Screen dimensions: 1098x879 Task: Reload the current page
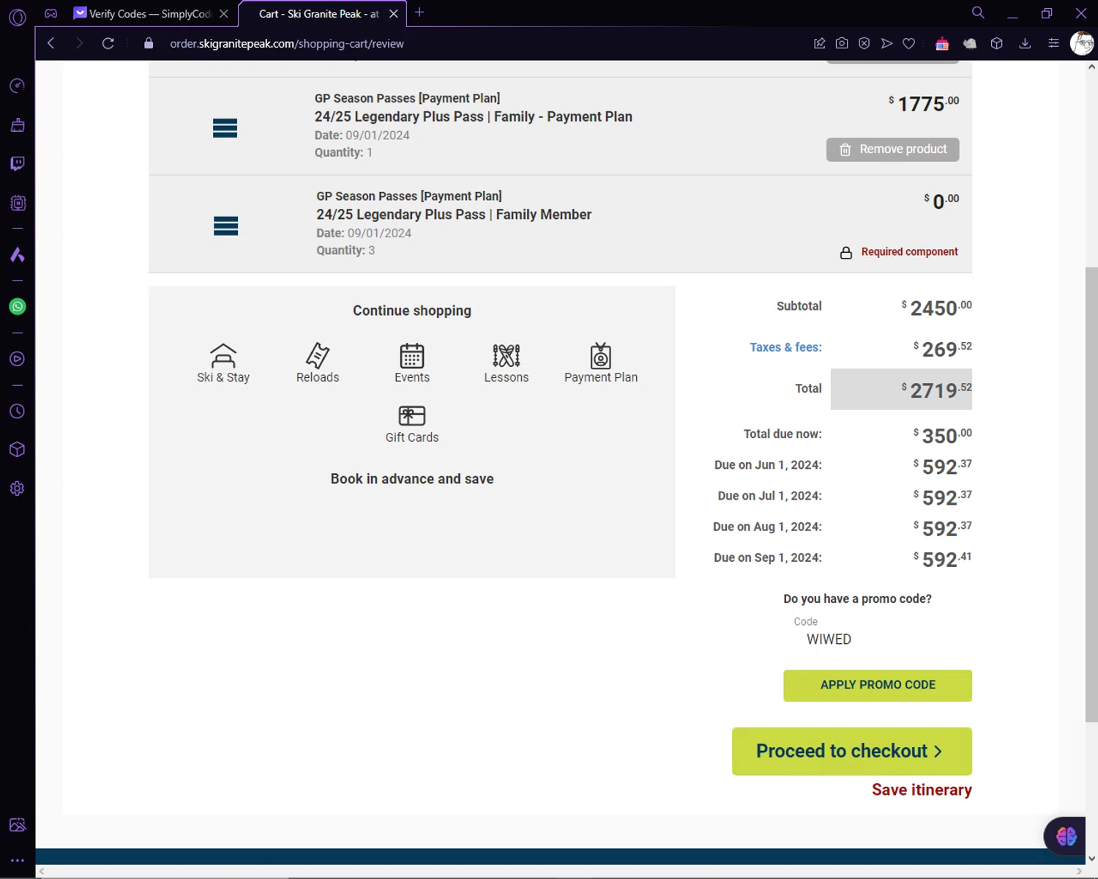108,43
